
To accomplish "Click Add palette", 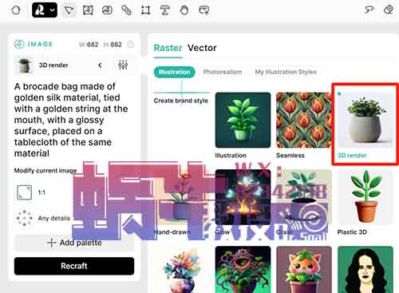I will click(74, 243).
